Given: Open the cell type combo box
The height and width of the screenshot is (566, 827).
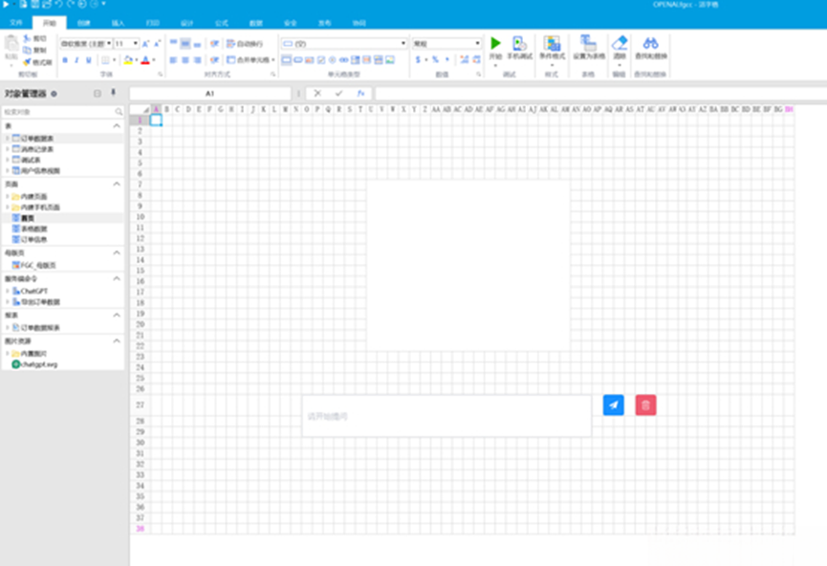Looking at the screenshot, I should [344, 43].
